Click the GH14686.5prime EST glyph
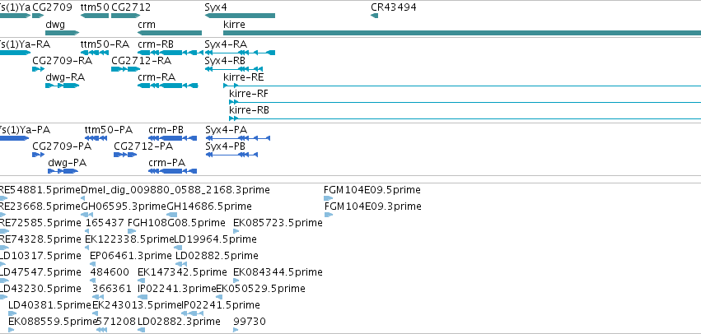The image size is (701, 334). coord(171,215)
